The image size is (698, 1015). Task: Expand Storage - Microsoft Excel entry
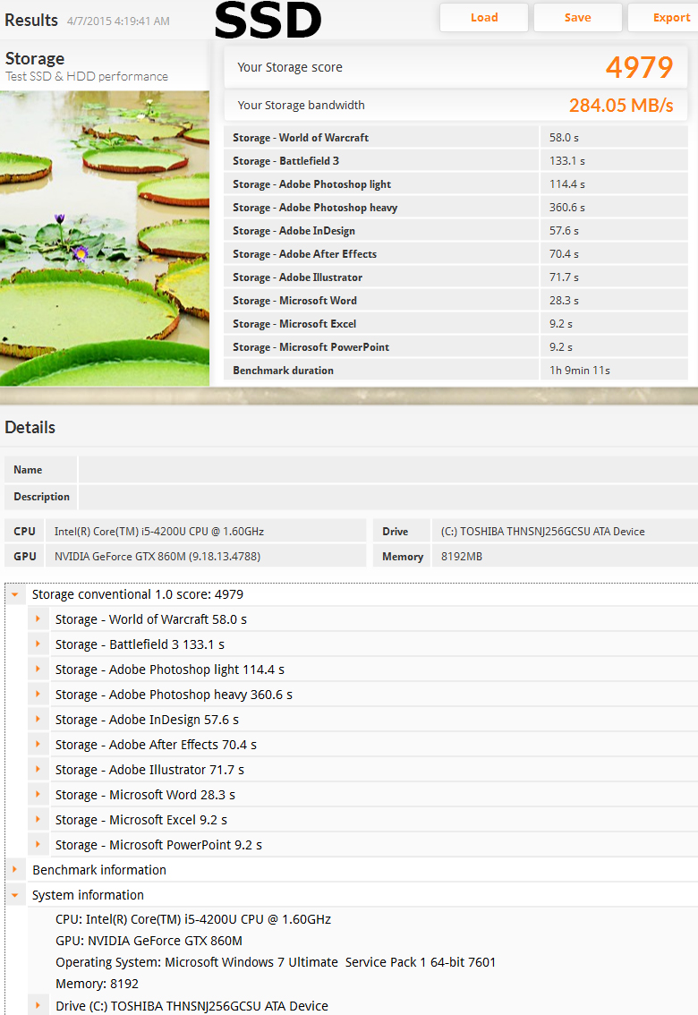[x=38, y=820]
